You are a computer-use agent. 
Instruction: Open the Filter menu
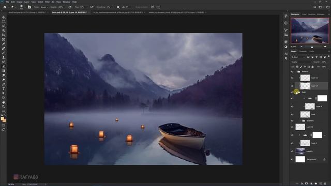47,2
